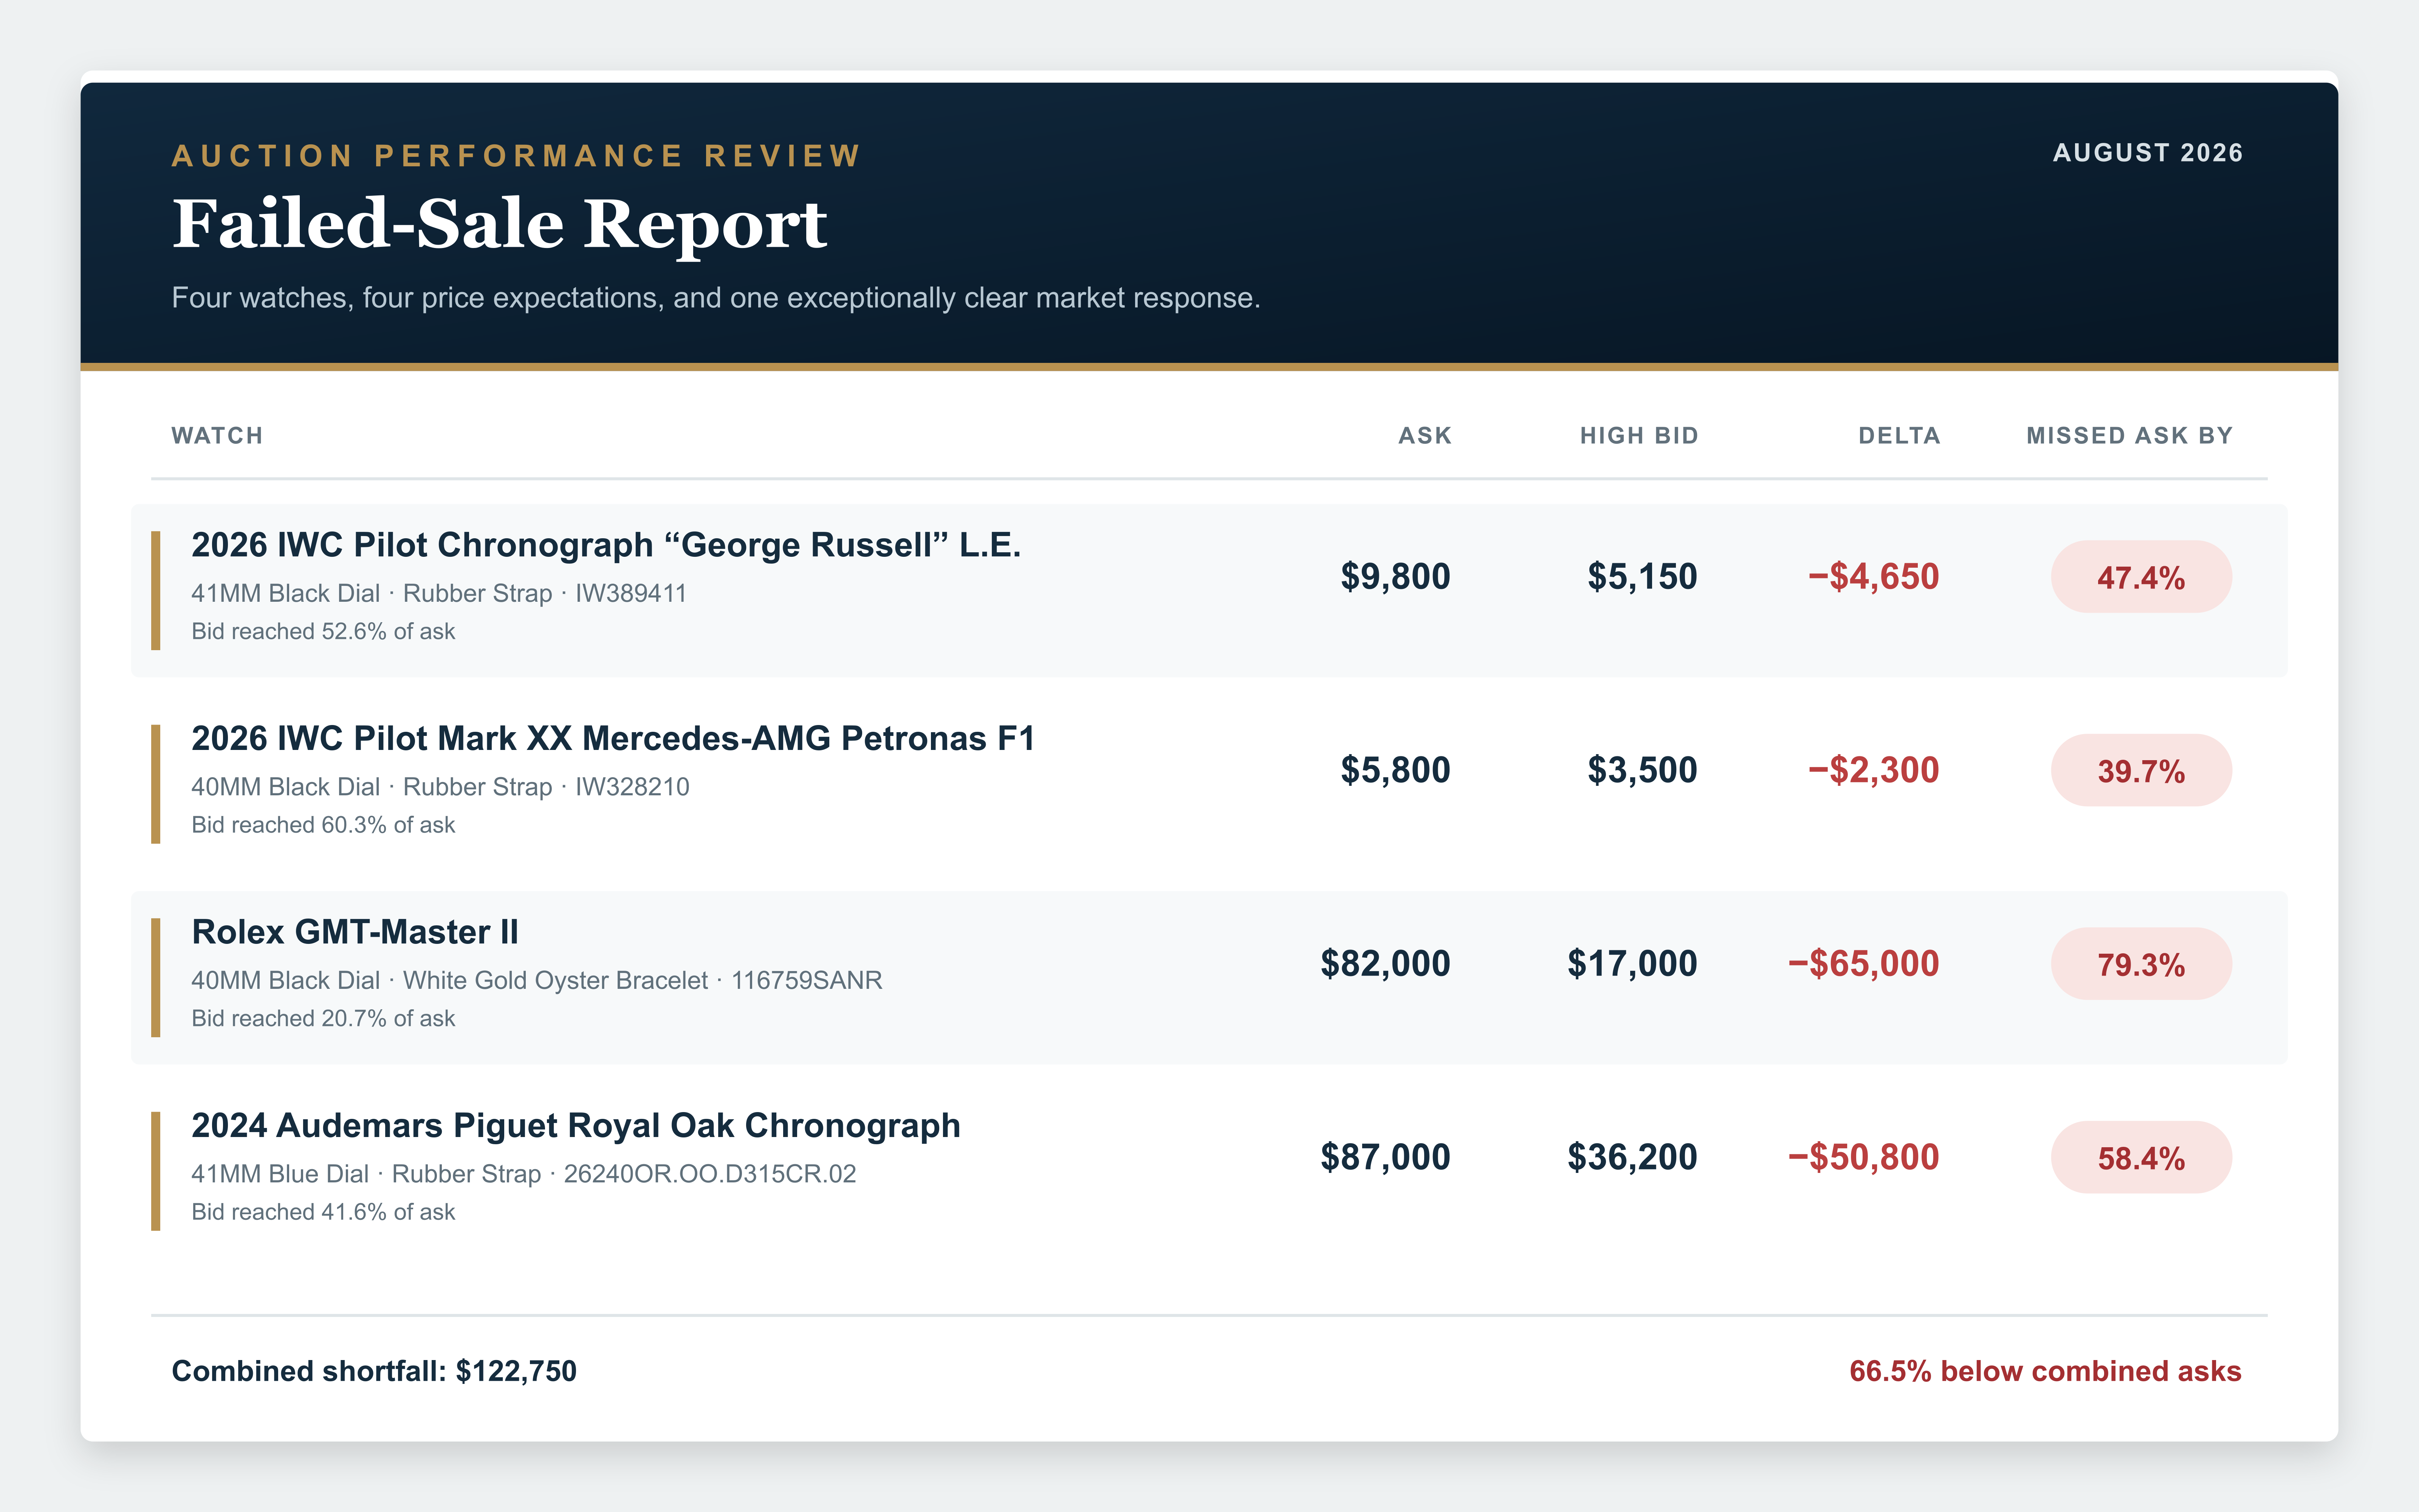
Task: Select the Rolex GMT-Master II title
Action: click(x=355, y=932)
